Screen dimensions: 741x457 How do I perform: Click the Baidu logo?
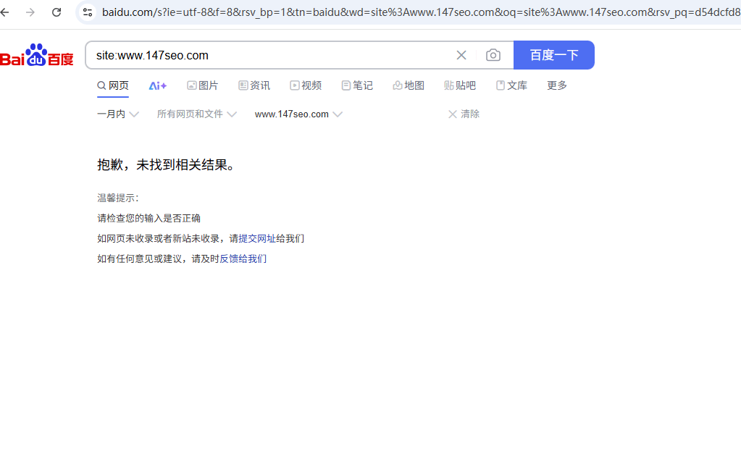[37, 55]
